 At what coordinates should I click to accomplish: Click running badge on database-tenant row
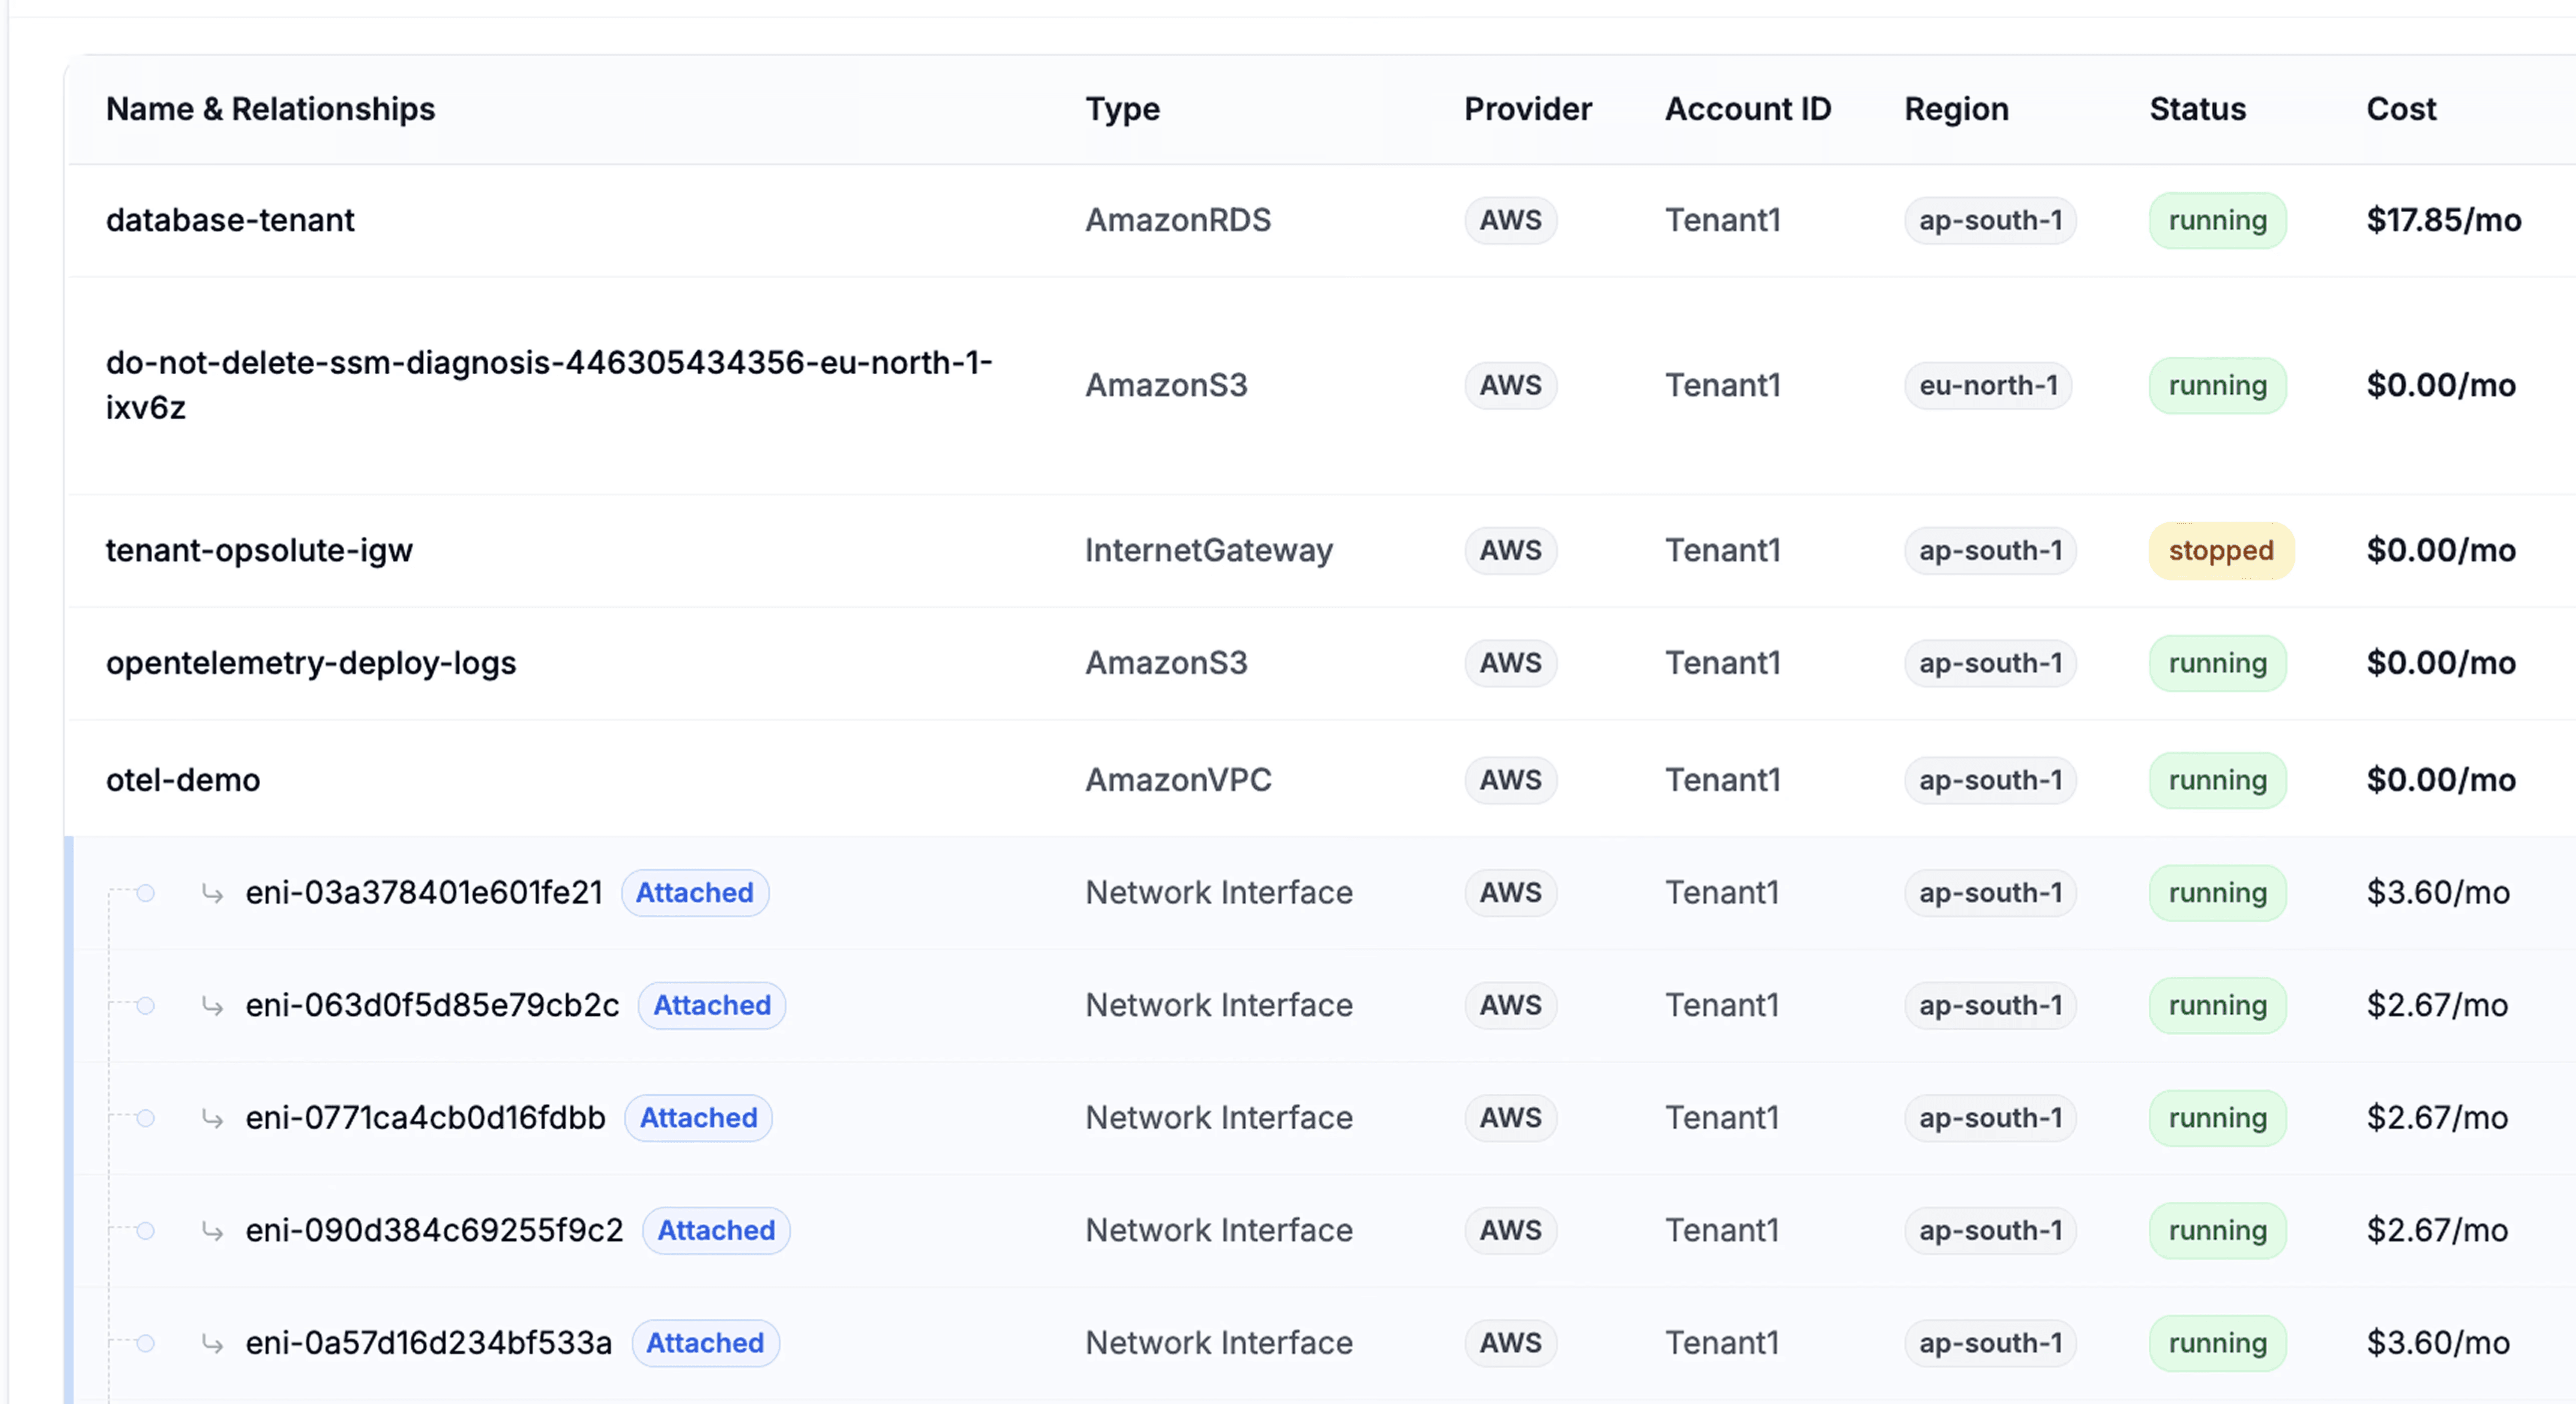(2217, 220)
